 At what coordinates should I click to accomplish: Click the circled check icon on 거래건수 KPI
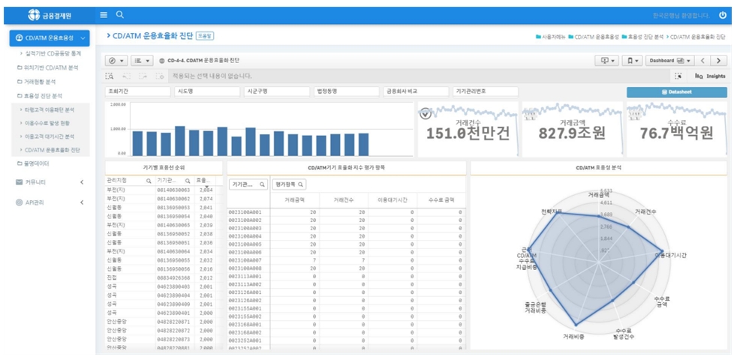pos(426,114)
